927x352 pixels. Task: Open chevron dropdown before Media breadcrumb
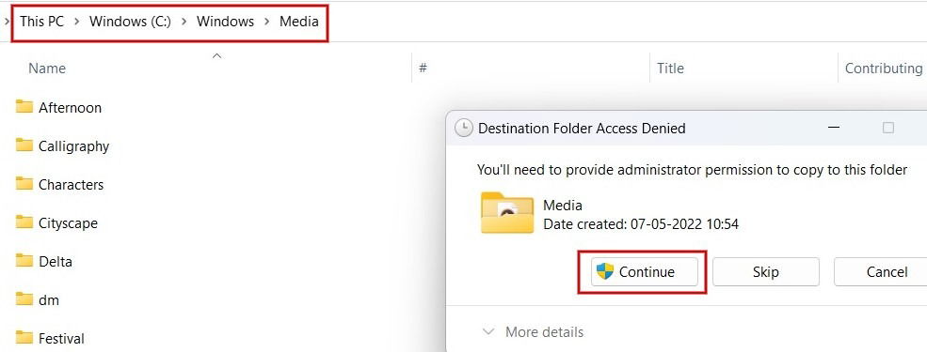pyautogui.click(x=266, y=22)
